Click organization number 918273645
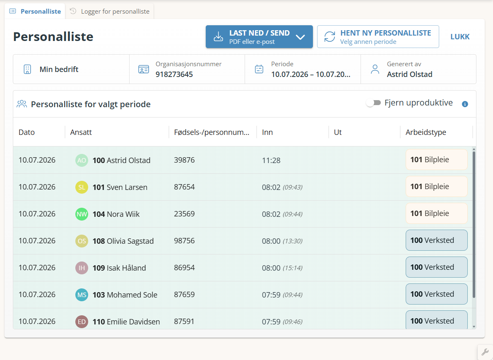This screenshot has height=360, width=493. click(174, 74)
